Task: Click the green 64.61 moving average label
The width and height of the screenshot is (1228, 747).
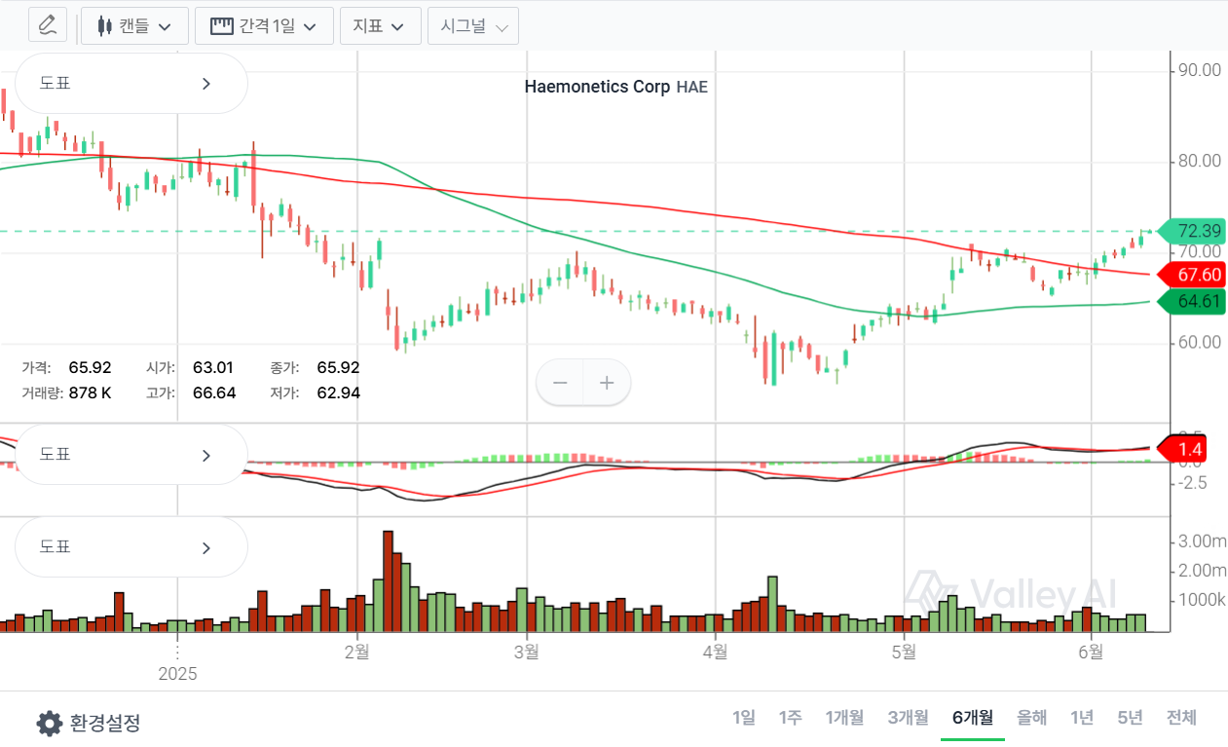Action: (x=1191, y=302)
